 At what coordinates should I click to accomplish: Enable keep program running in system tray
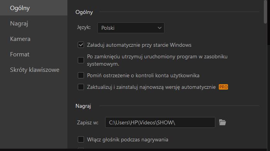coord(81,60)
